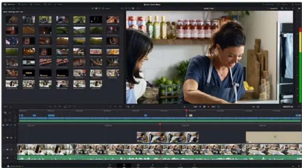This screenshot has height=168, width=302.
Task: Click the Close Up edit button
Action: click(65, 106)
